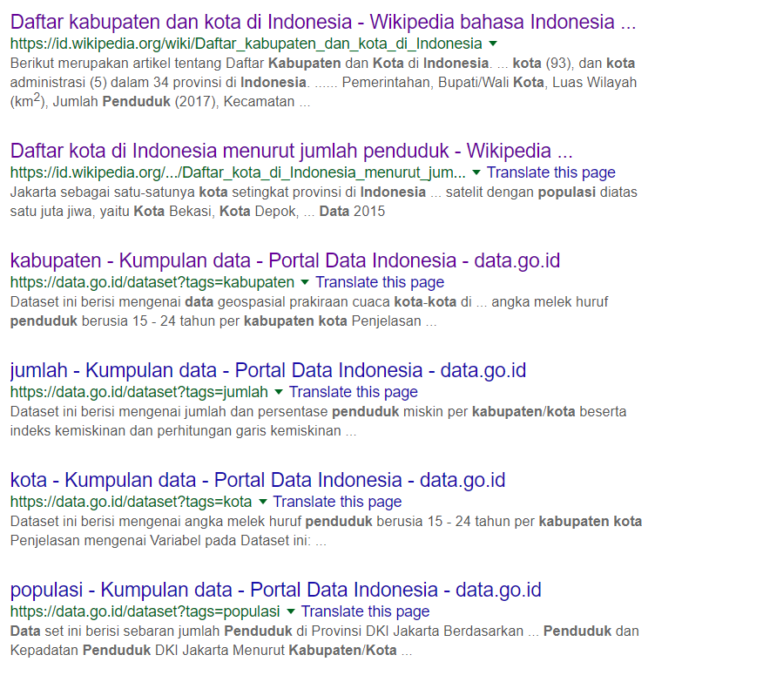This screenshot has width=763, height=682.
Task: Expand dropdown arrow next to tags=kabupaten URL
Action: [x=305, y=282]
